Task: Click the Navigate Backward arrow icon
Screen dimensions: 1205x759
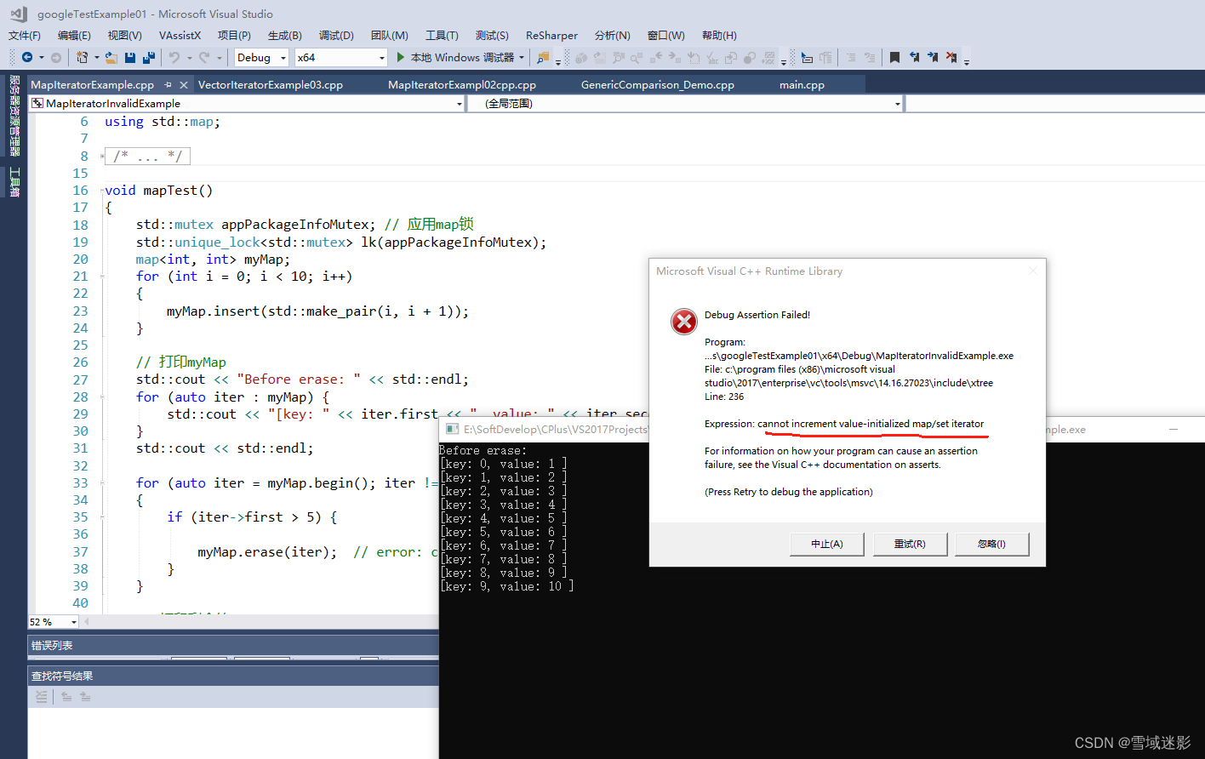Action: [27, 57]
